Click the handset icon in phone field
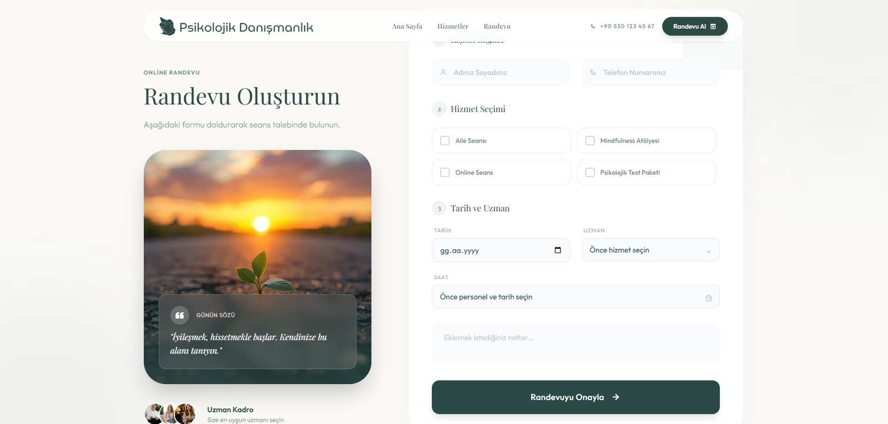888x424 pixels. [593, 72]
